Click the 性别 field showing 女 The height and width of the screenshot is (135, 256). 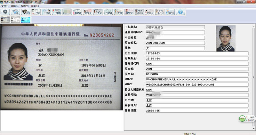pos(175,48)
